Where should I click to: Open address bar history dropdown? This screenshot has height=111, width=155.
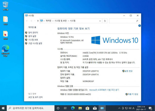click(100, 21)
